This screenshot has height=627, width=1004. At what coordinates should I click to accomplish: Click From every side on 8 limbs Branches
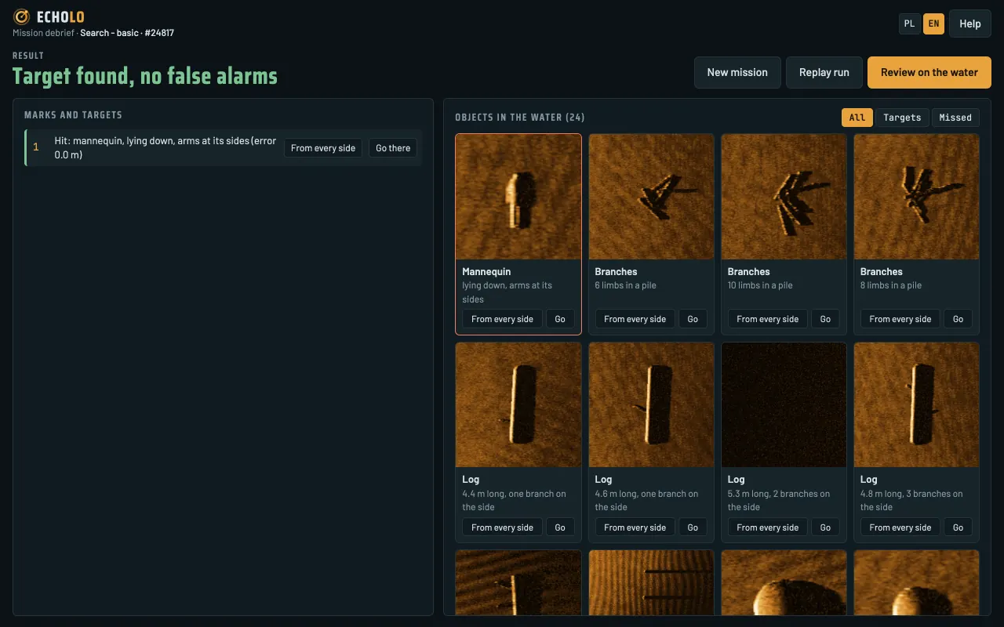click(x=900, y=319)
